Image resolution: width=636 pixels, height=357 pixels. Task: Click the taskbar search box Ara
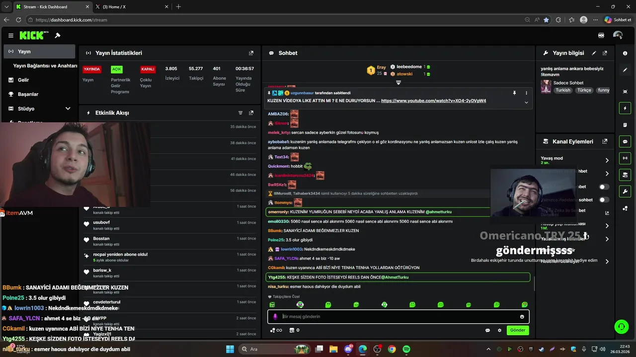274,349
